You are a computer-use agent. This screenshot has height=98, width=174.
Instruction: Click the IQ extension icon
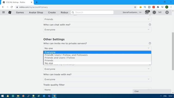point(145,7)
